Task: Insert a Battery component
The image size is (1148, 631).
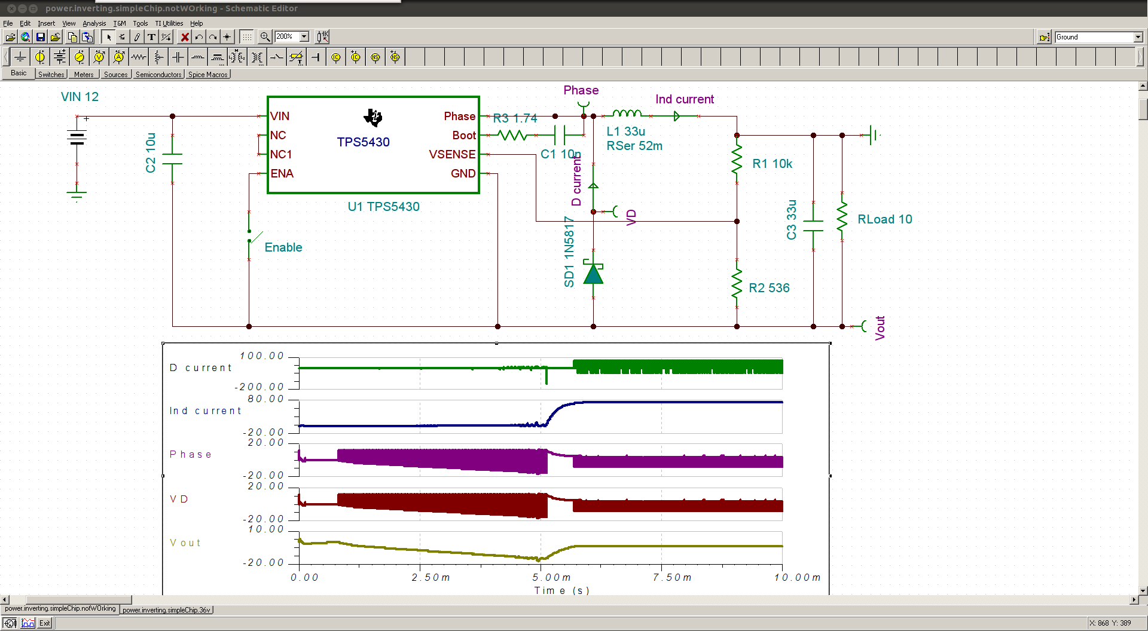Action: 60,57
